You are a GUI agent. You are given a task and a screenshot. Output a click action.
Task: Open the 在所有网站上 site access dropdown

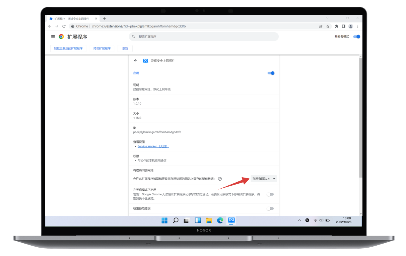tap(264, 179)
